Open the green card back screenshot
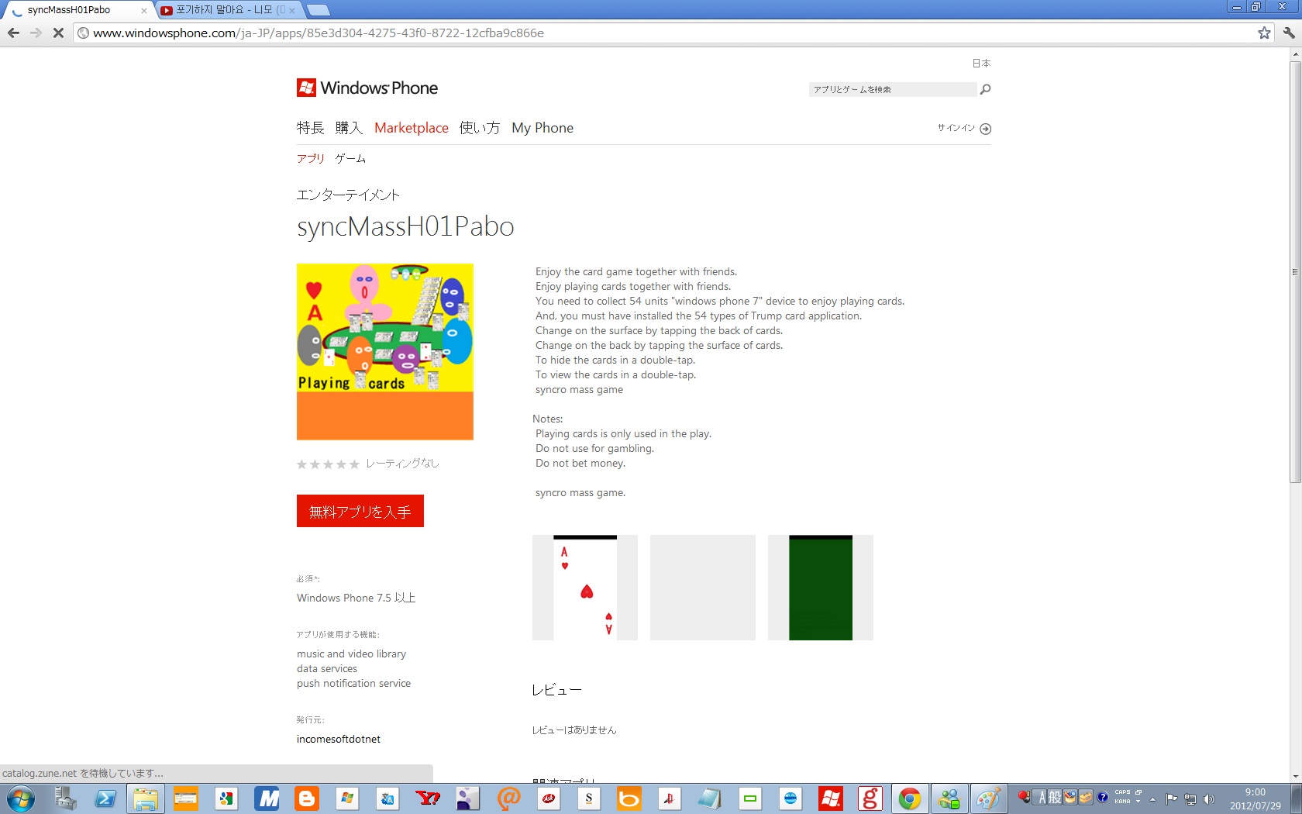Screen dimensions: 1302x814 [x=821, y=588]
